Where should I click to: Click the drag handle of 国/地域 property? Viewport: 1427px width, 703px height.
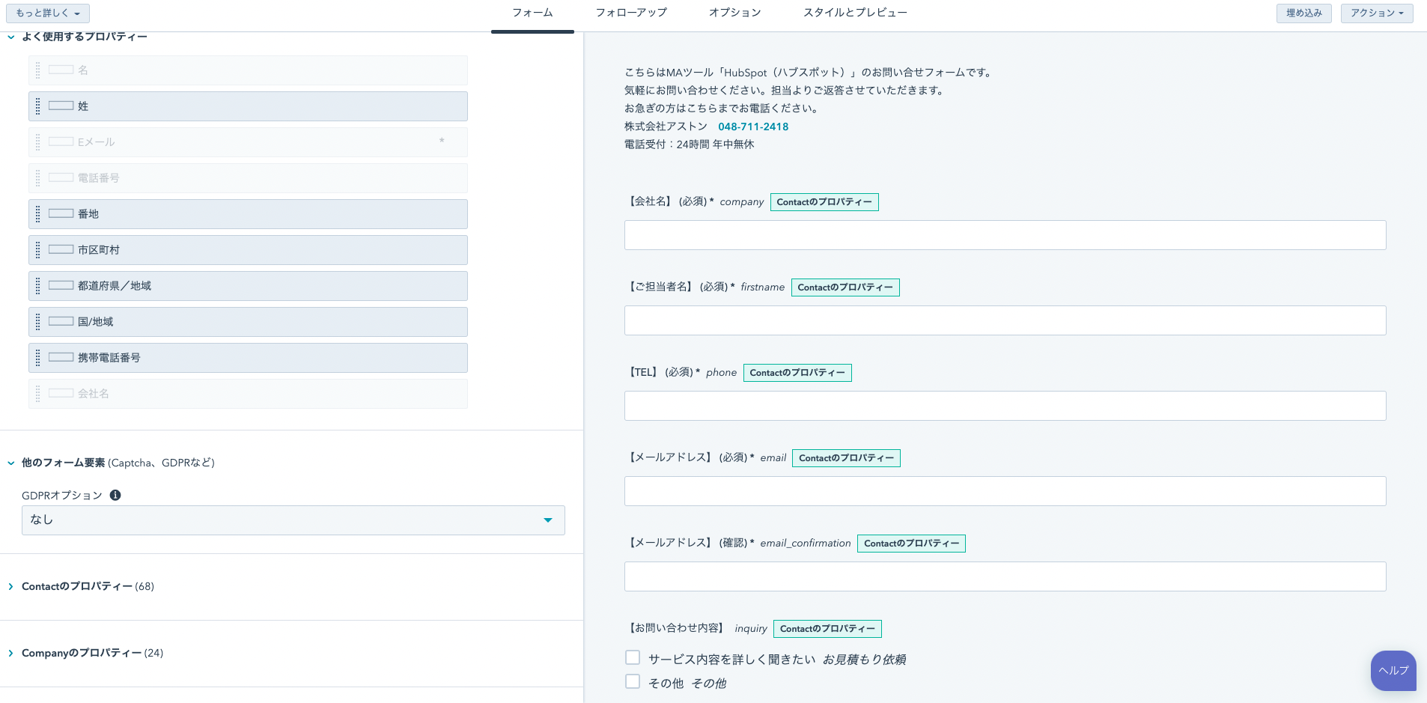point(38,322)
